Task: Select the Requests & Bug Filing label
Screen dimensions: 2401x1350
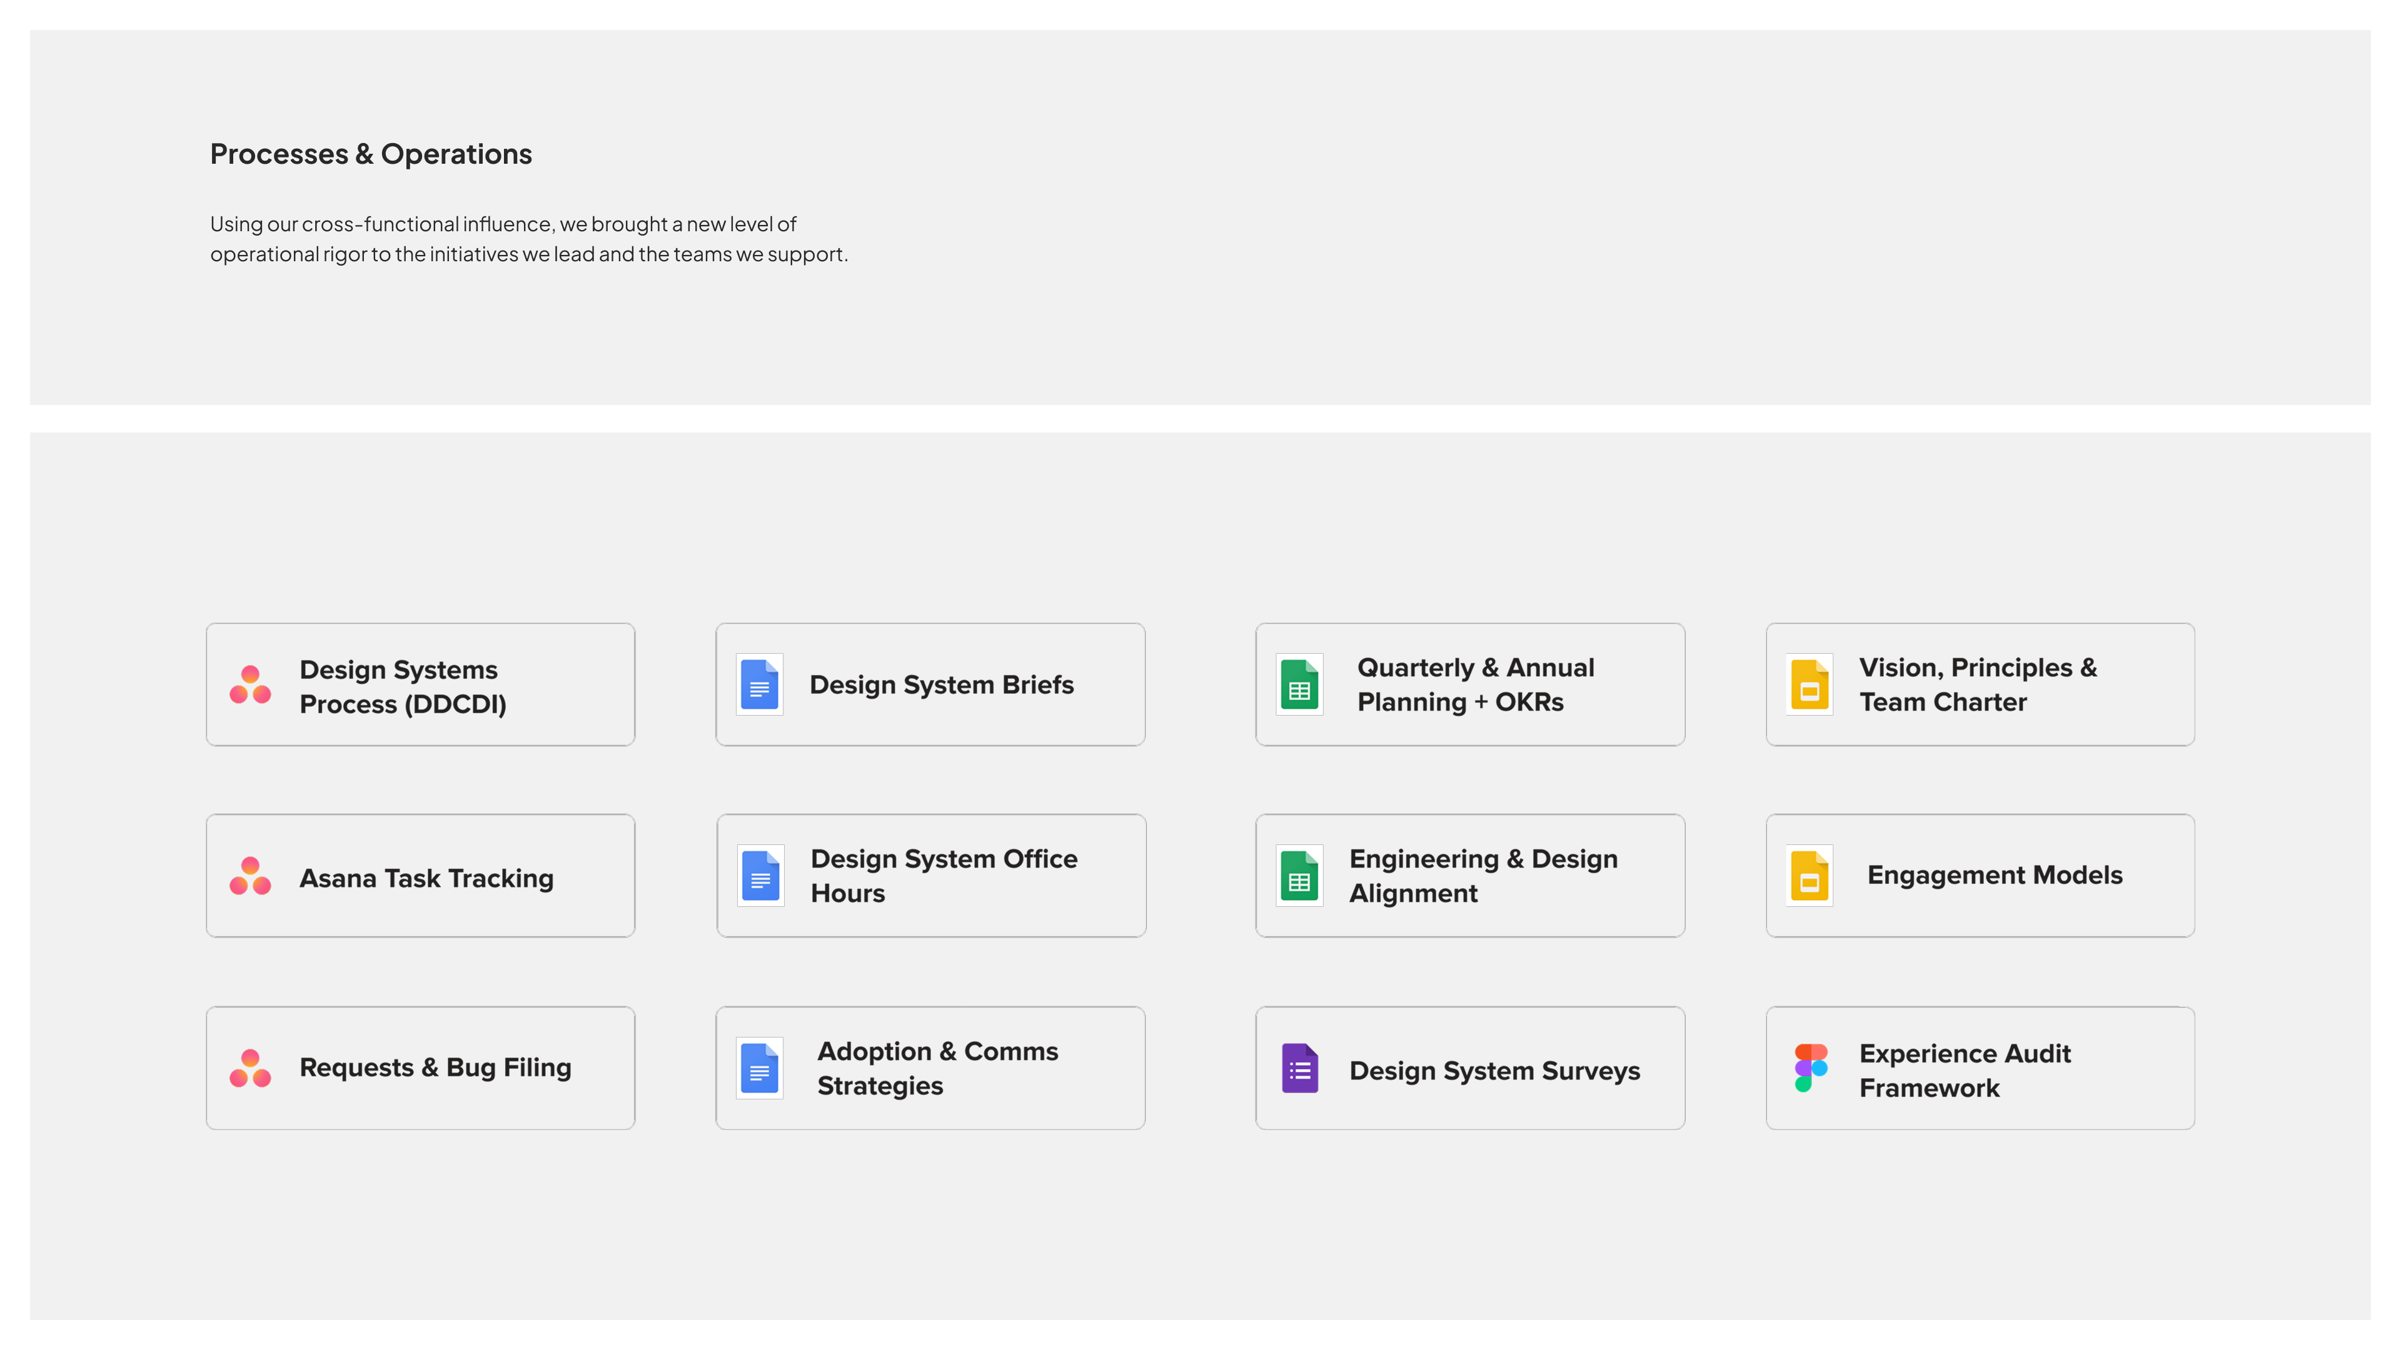Action: click(435, 1067)
